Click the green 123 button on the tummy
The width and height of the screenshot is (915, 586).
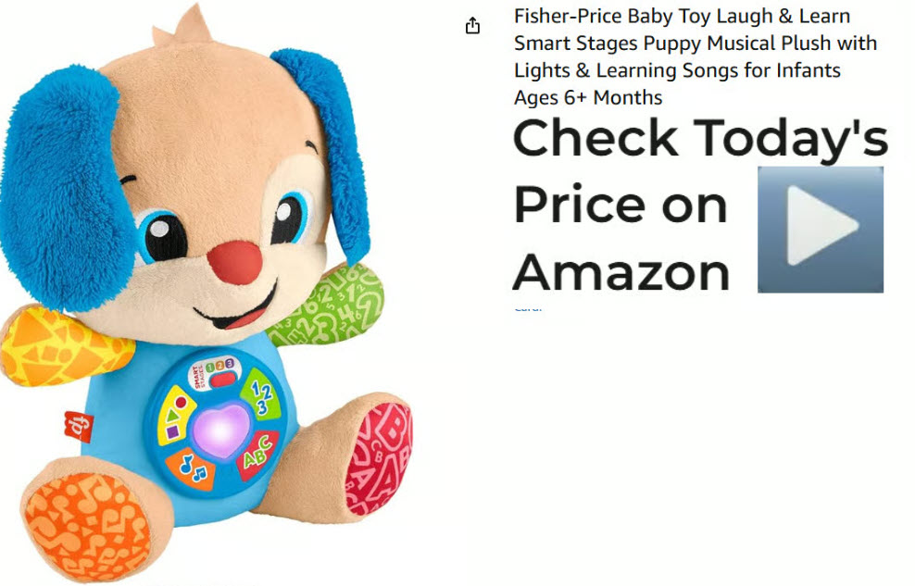pos(261,394)
